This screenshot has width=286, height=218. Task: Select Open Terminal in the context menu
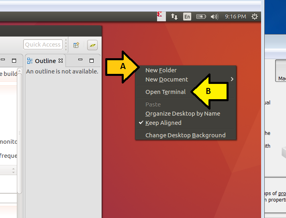(165, 92)
